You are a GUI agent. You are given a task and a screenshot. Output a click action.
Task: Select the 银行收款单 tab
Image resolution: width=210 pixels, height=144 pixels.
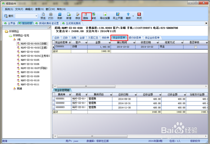point(135,38)
